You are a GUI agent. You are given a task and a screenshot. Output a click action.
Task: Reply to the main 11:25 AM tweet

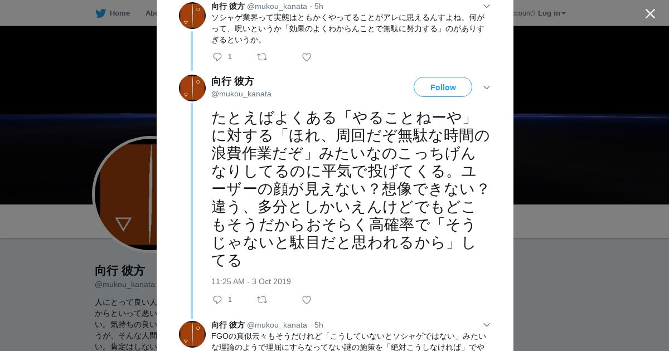coord(217,300)
